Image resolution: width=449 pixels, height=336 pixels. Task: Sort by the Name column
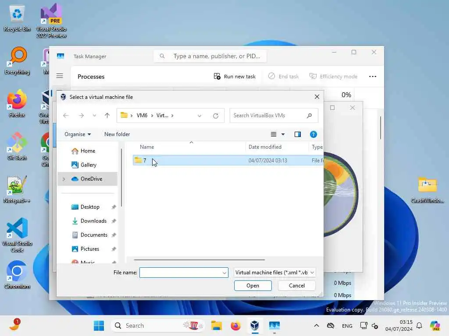pyautogui.click(x=147, y=147)
